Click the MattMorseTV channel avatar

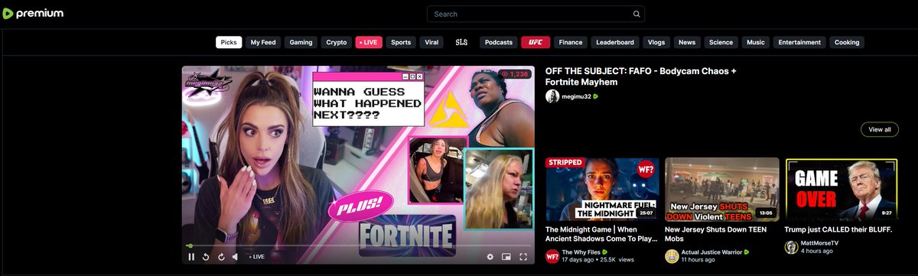tap(792, 247)
